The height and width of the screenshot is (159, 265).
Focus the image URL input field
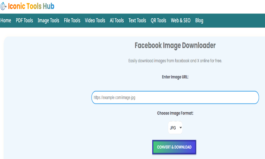(x=175, y=98)
